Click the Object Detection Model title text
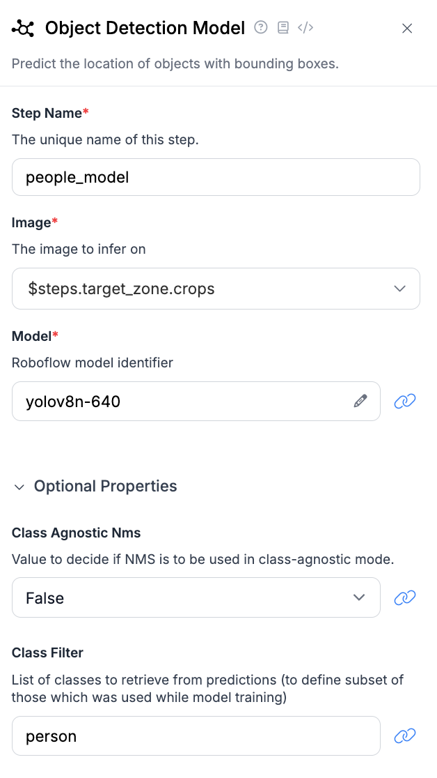 click(145, 28)
